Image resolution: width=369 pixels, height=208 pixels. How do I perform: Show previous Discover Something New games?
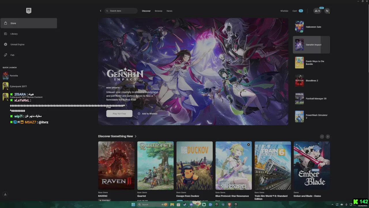pos(322,137)
